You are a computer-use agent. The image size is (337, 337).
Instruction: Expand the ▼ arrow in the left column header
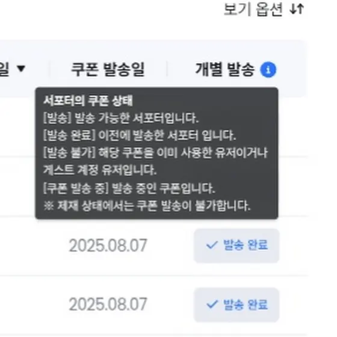click(x=21, y=69)
